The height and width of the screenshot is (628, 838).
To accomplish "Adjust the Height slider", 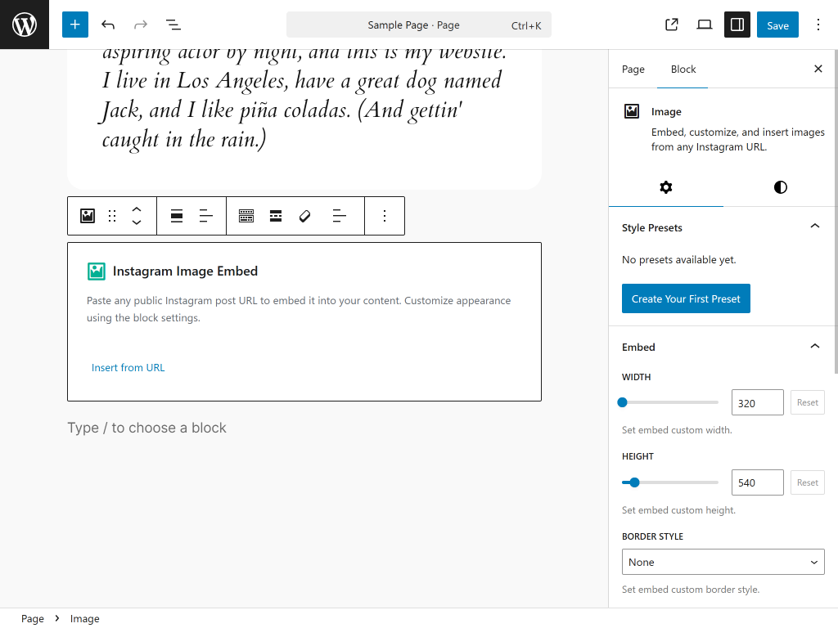I will coord(635,482).
